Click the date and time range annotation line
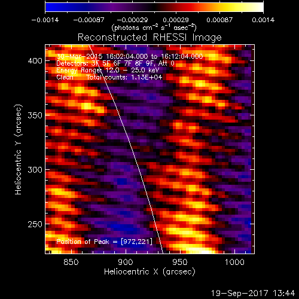 130,56
